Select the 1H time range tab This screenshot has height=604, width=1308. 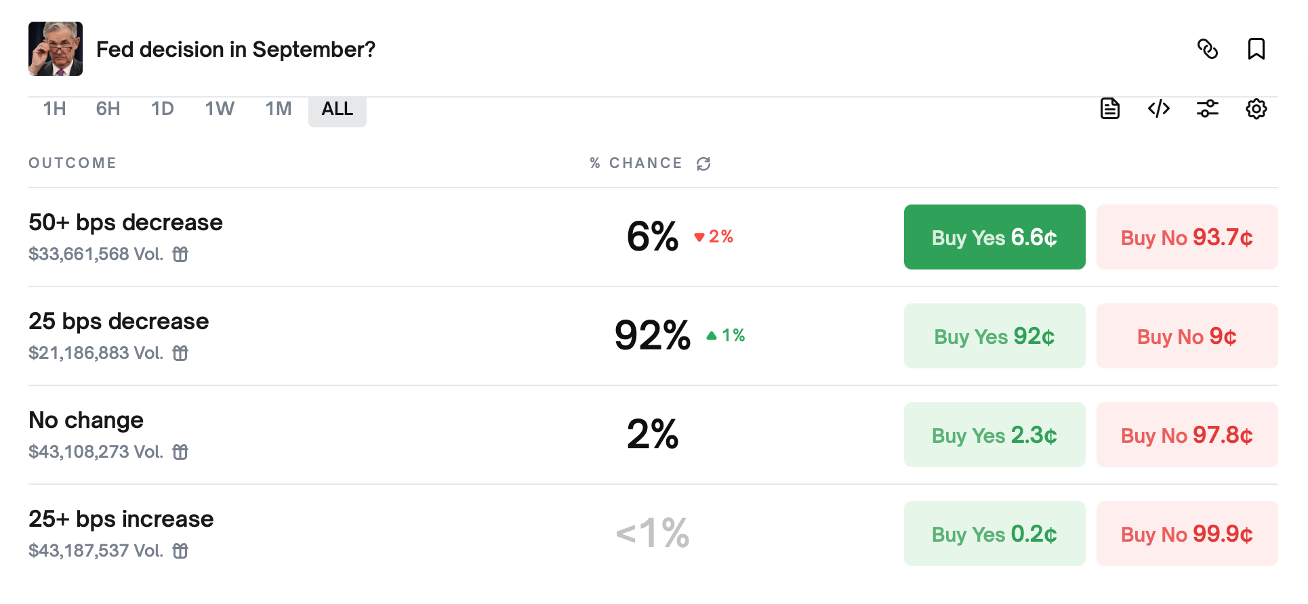click(54, 108)
